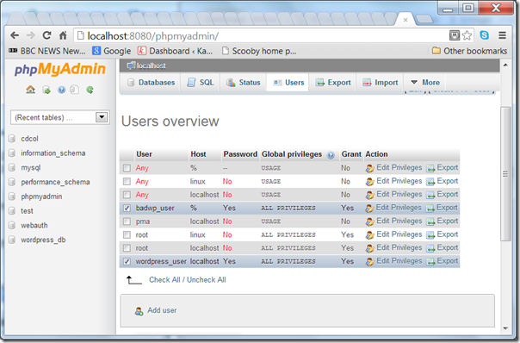Click the scrollbar down arrow
Image resolution: width=520 pixels, height=343 pixels.
click(505, 328)
